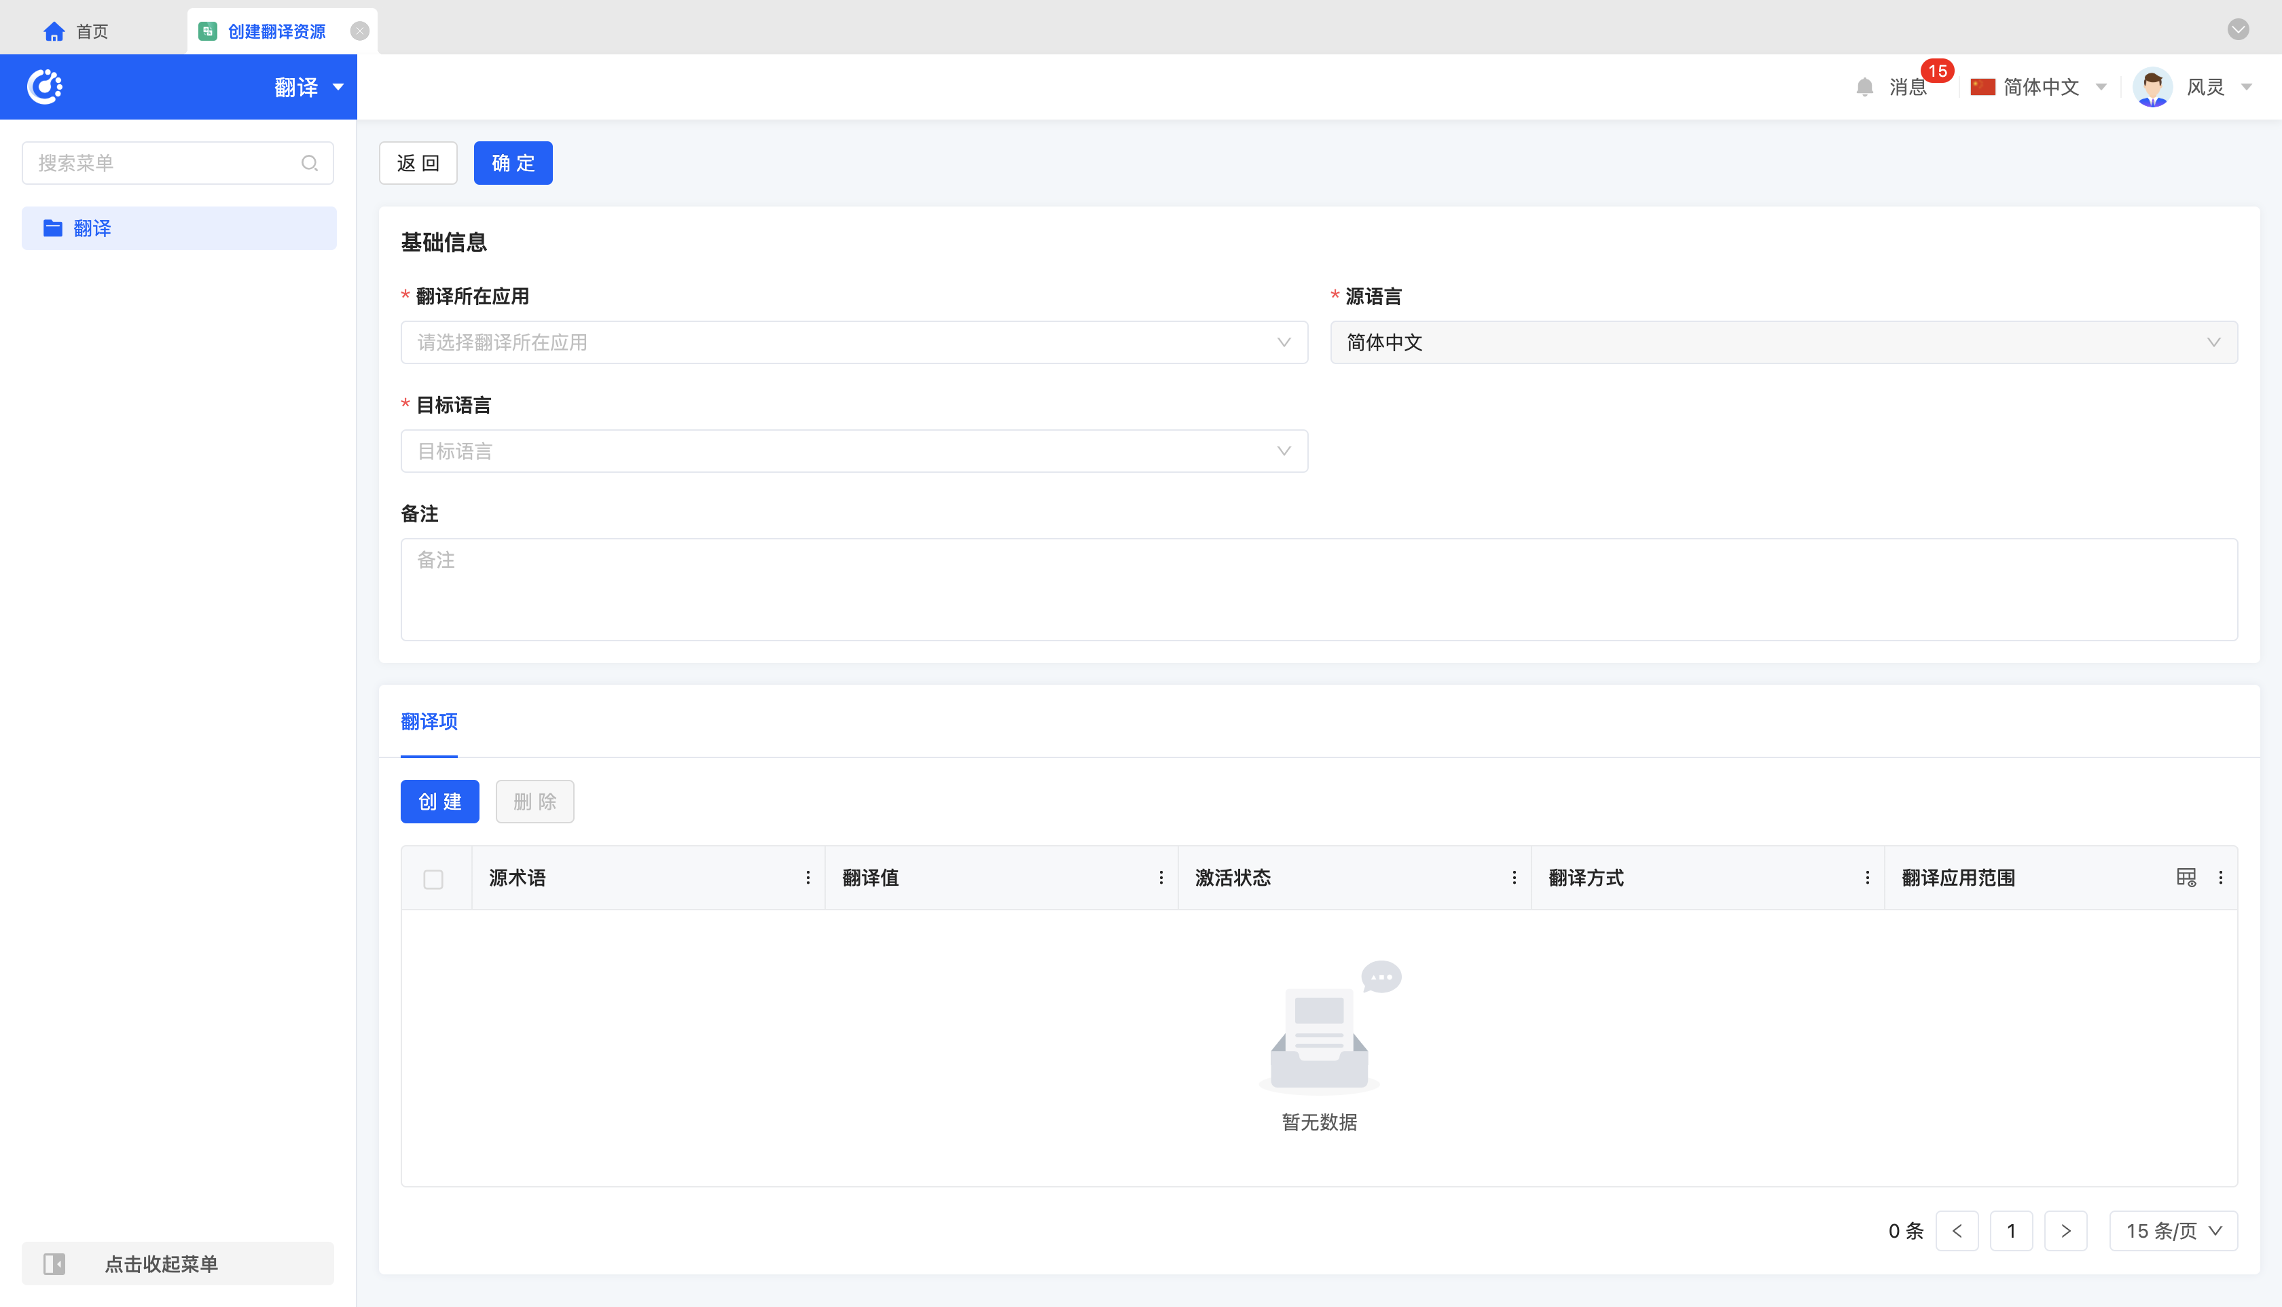This screenshot has width=2282, height=1307.
Task: Switch to the 翻译项 tab
Action: pyautogui.click(x=429, y=721)
